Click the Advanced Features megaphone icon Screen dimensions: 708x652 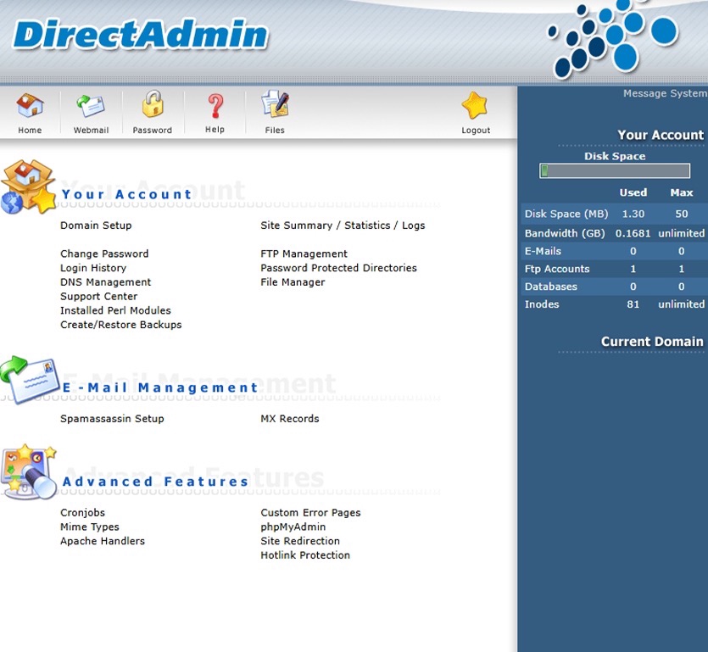30,475
